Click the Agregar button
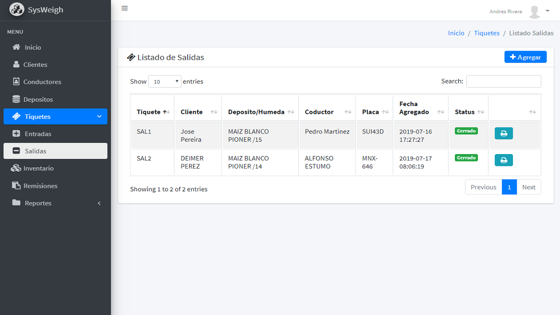Viewport: 560px width, 315px height. 525,57
